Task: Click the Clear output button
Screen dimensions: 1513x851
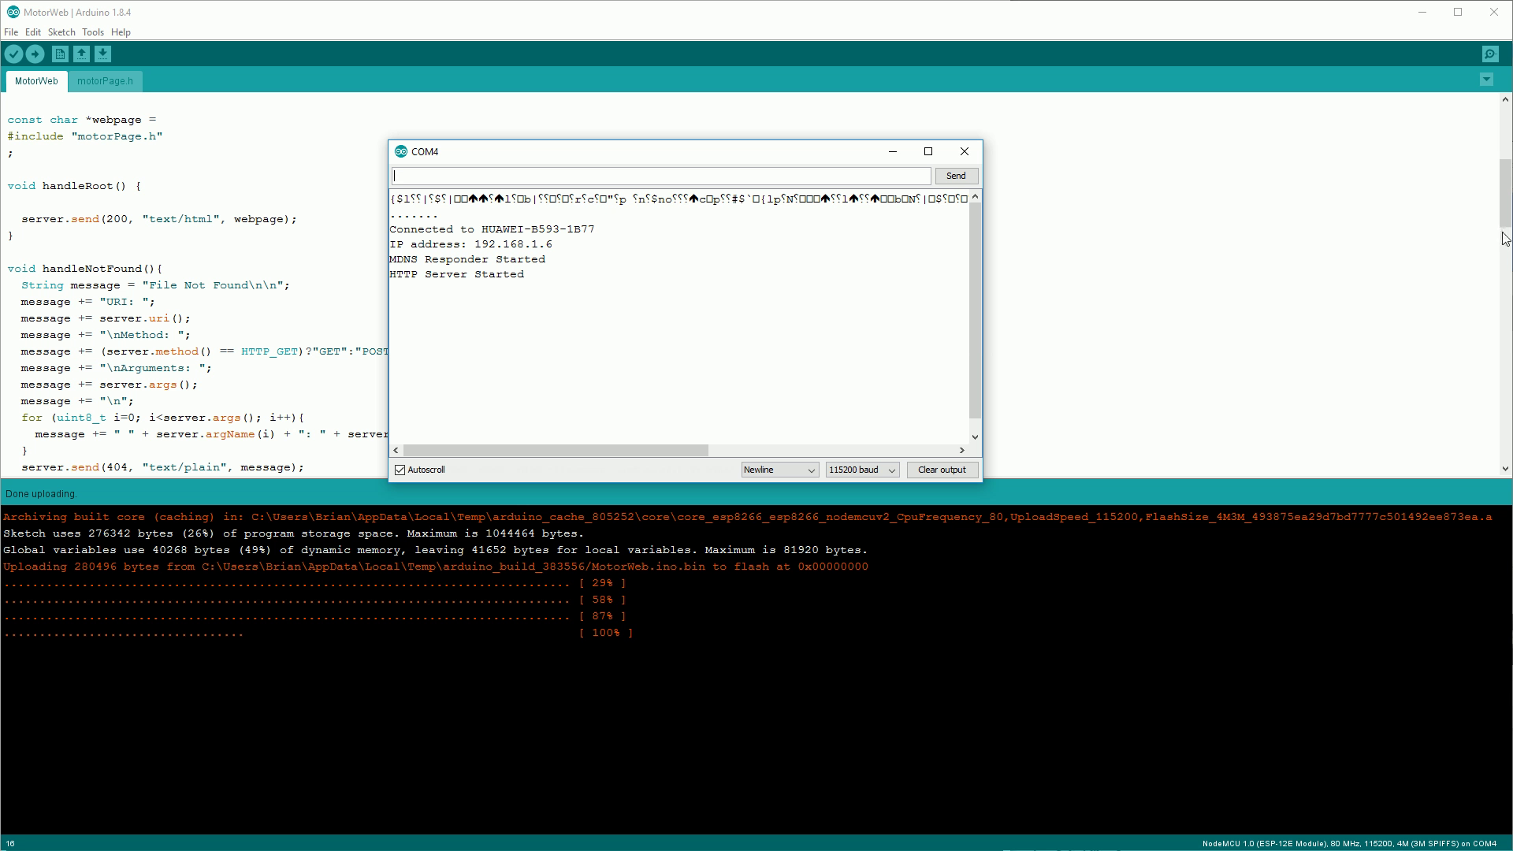Action: (x=942, y=470)
